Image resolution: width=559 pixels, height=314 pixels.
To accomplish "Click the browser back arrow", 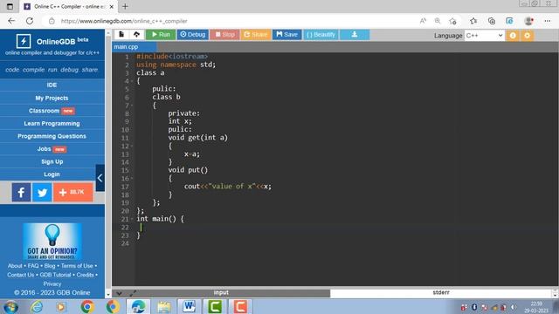I will click(x=11, y=21).
